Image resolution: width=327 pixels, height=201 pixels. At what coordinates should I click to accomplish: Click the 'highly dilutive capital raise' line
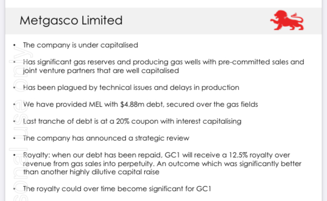tap(91, 172)
